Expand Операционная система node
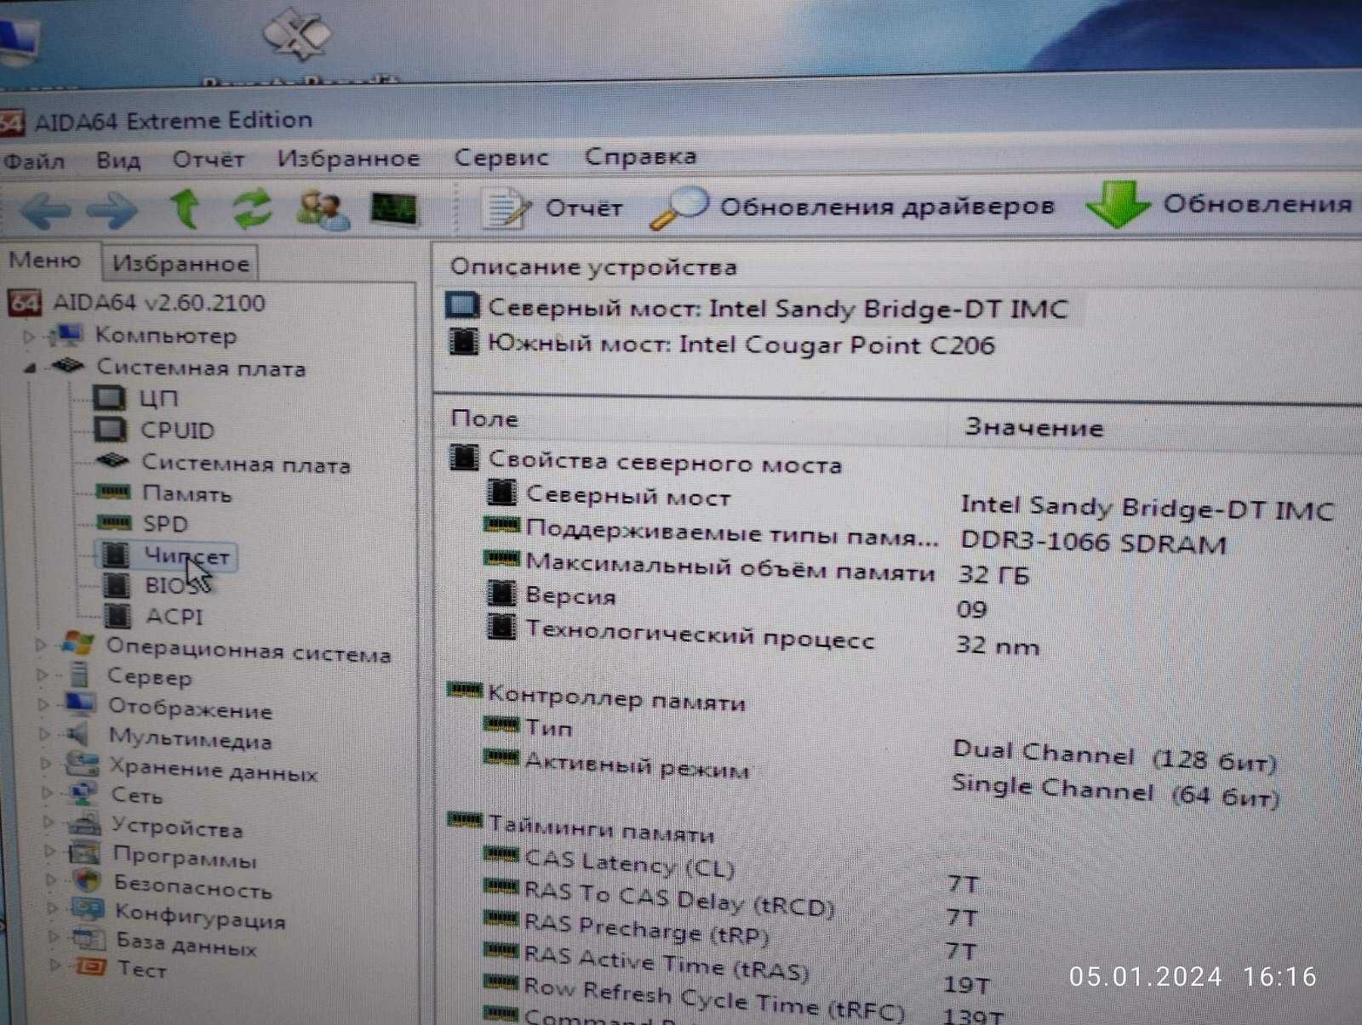 (41, 646)
